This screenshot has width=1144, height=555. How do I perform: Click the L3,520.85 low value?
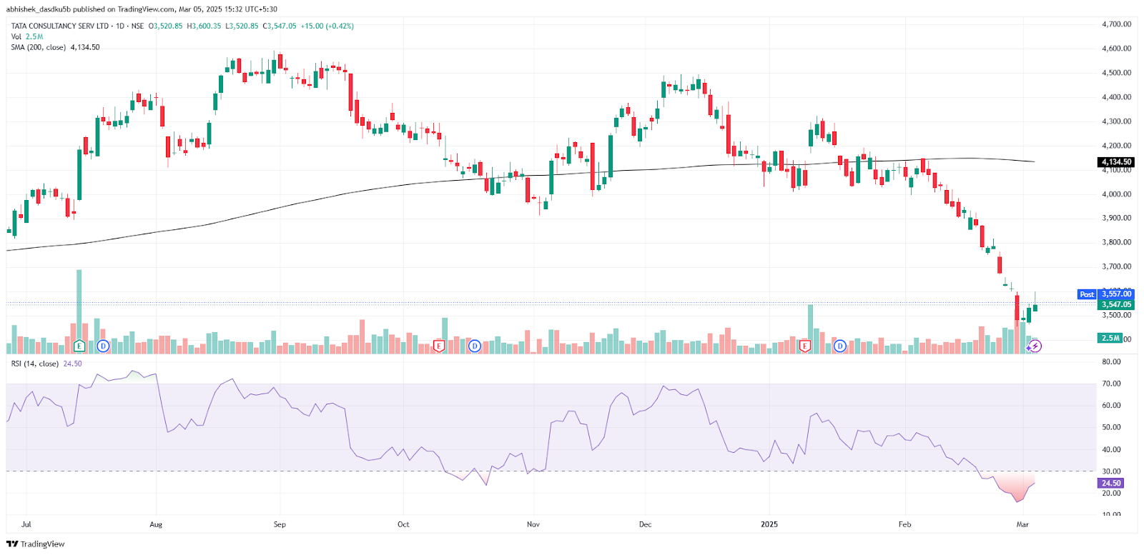[x=242, y=26]
